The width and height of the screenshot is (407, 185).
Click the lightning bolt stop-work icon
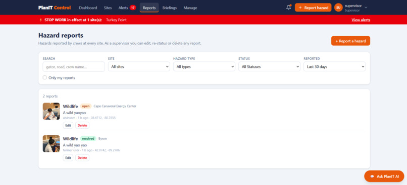coord(41,20)
